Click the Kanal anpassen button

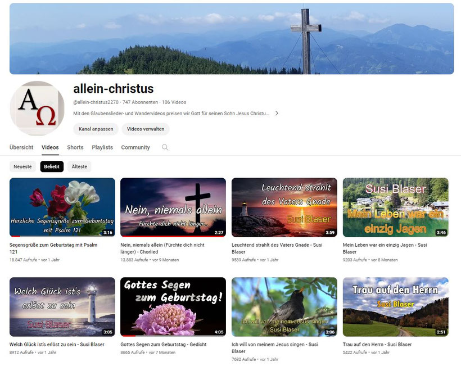click(x=96, y=129)
